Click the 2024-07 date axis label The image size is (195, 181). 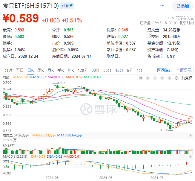coord(157,178)
